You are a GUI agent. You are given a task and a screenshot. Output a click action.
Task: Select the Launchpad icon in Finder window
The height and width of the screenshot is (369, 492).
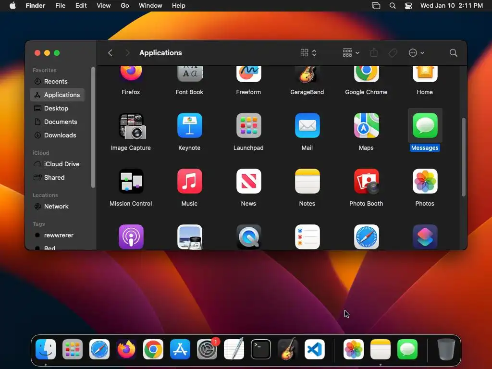(248, 125)
